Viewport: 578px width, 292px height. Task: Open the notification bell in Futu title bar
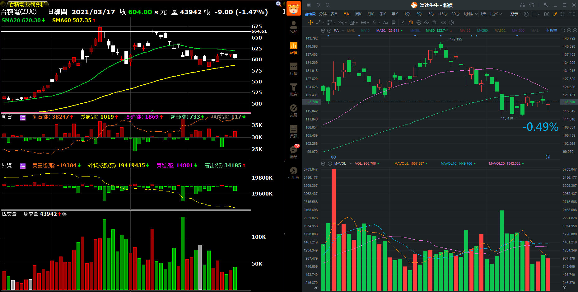pos(318,5)
